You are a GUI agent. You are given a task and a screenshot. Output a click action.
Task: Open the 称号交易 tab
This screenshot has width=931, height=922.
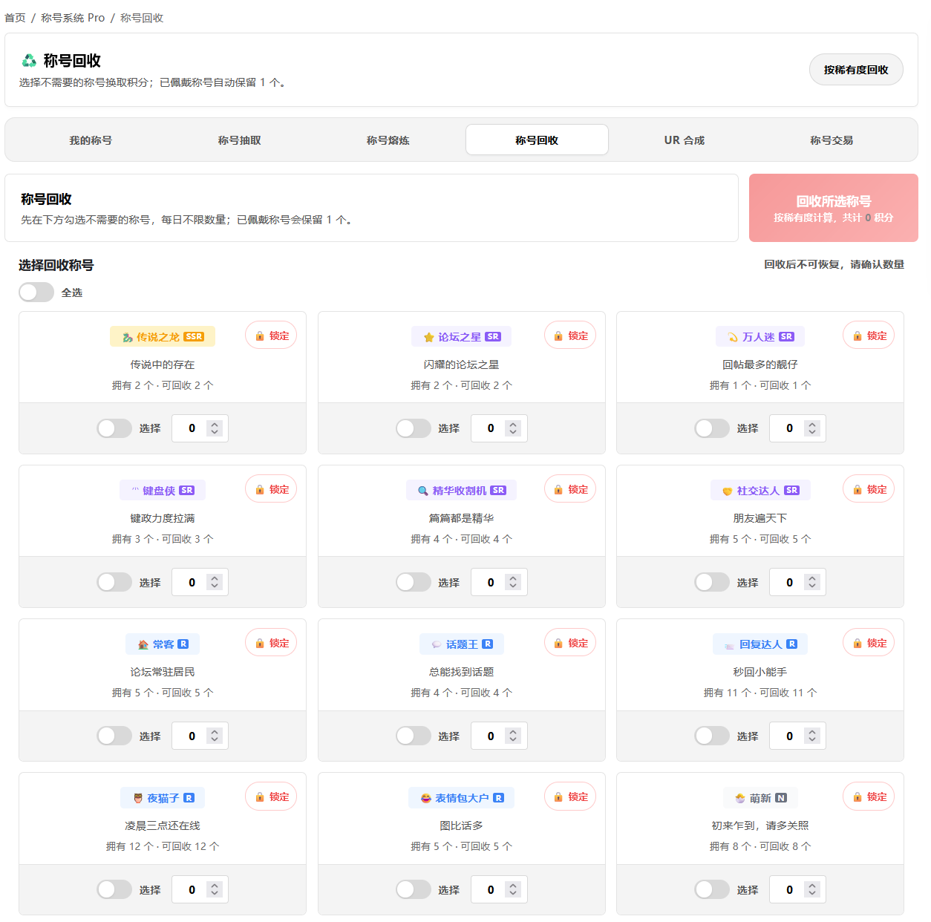(832, 140)
